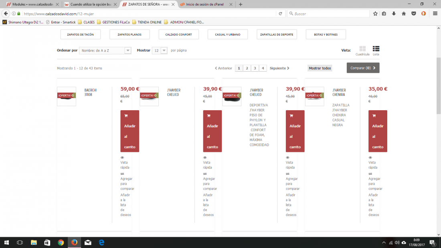
Task: Click the Anterior previous page link
Action: (224, 68)
